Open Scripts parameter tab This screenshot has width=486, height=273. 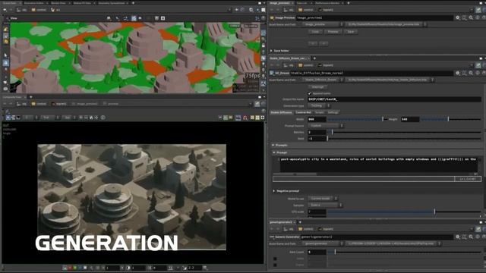click(319, 112)
